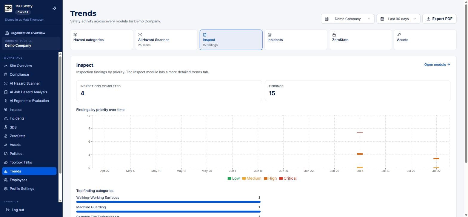
Task: Click the layers icon on Hazard categories card
Action: click(75, 35)
